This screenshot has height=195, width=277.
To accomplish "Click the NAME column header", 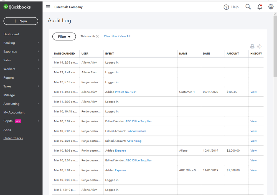I will point(183,54).
